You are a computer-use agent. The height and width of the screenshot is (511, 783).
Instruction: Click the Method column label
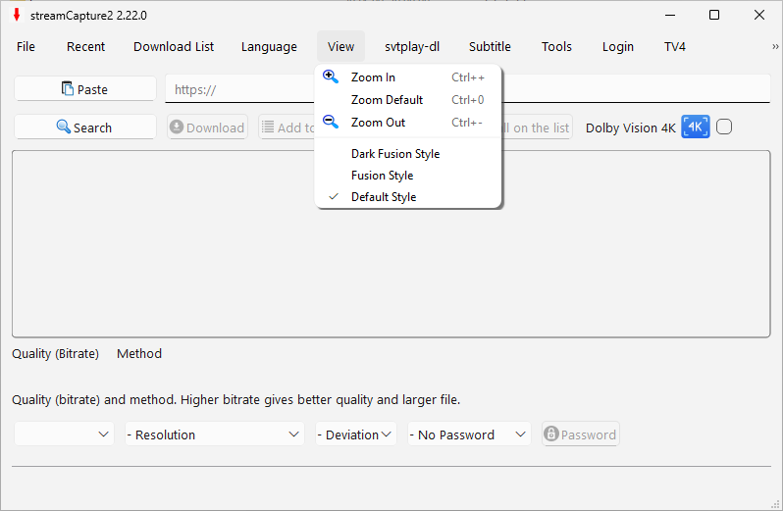point(139,353)
